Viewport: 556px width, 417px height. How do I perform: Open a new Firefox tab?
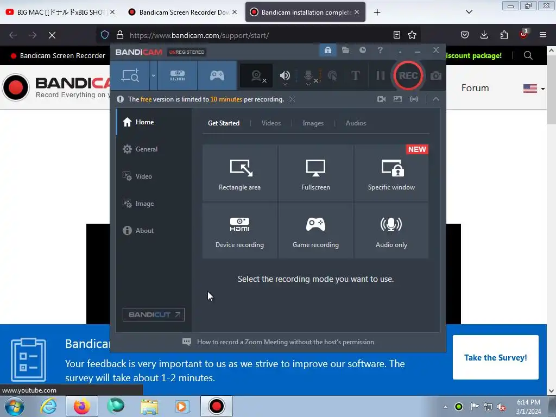[x=377, y=12]
